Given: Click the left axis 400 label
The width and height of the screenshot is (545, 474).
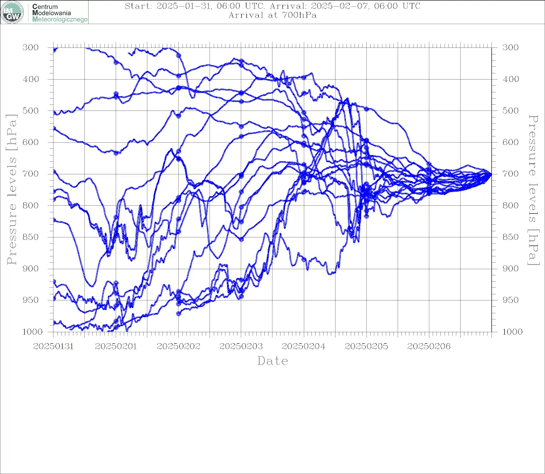Looking at the screenshot, I should click(x=31, y=79).
